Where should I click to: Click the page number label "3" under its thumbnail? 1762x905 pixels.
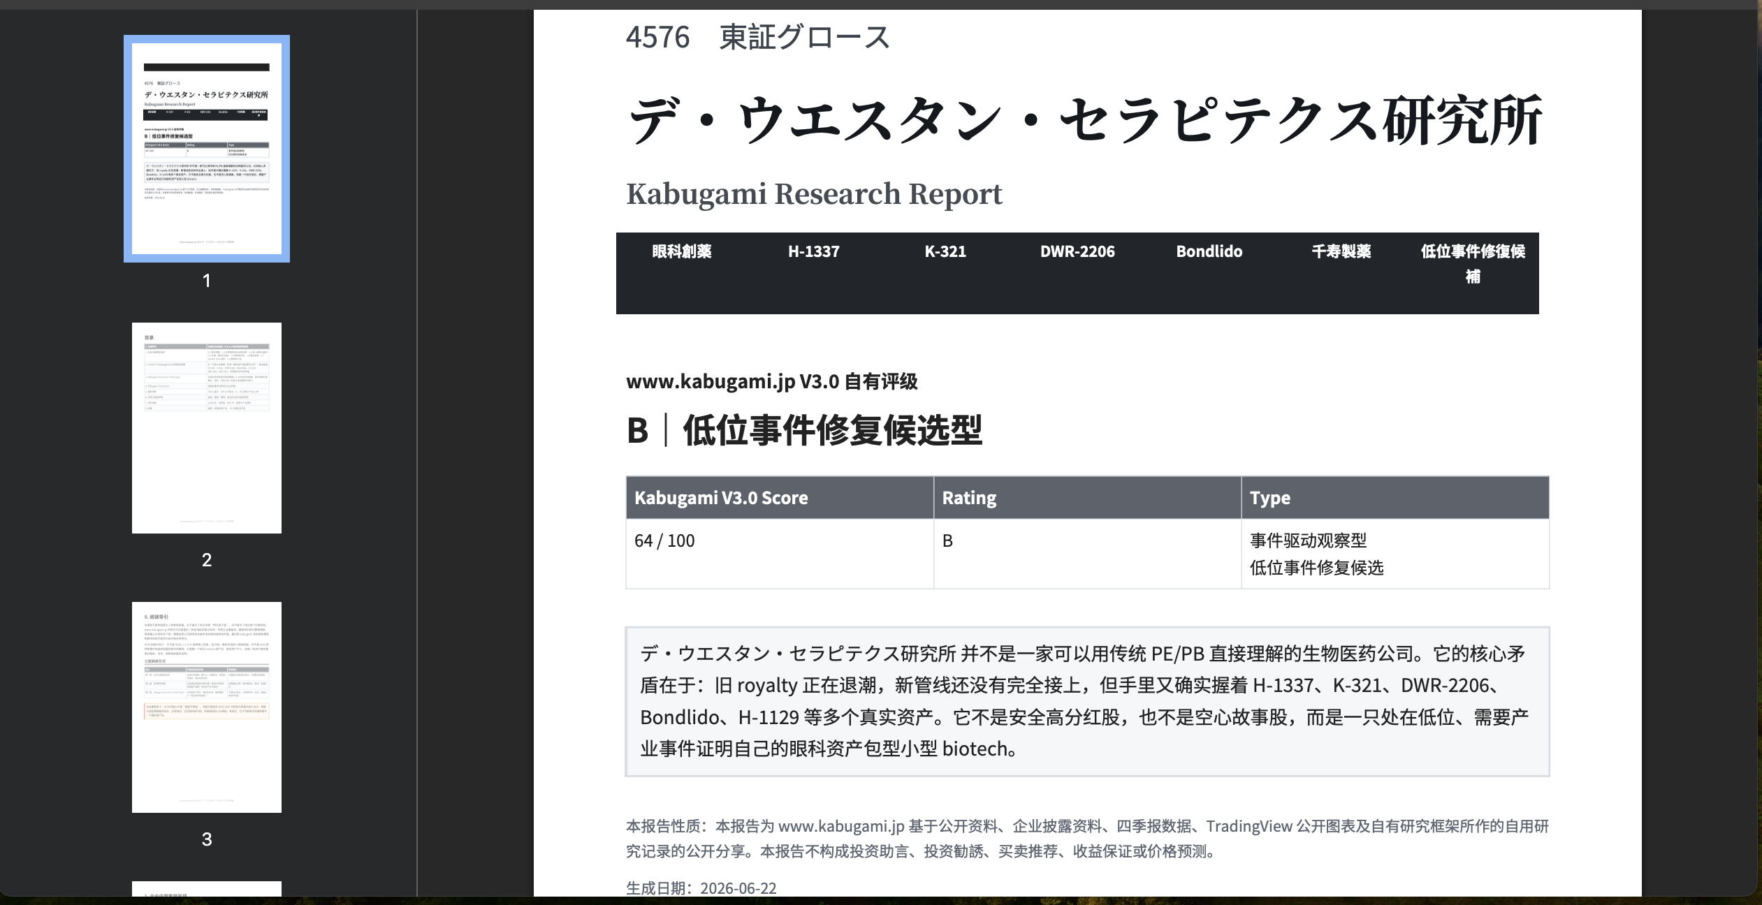coord(207,839)
